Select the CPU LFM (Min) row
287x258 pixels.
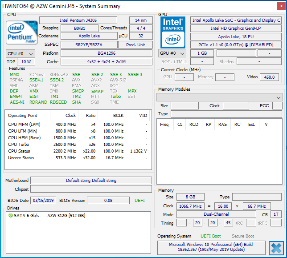(x=78, y=131)
